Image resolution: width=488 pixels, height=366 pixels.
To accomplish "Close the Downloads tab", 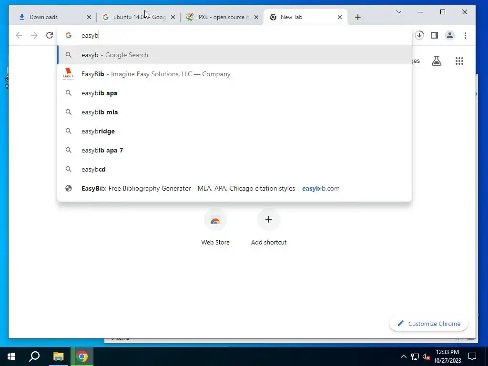I will (x=89, y=17).
